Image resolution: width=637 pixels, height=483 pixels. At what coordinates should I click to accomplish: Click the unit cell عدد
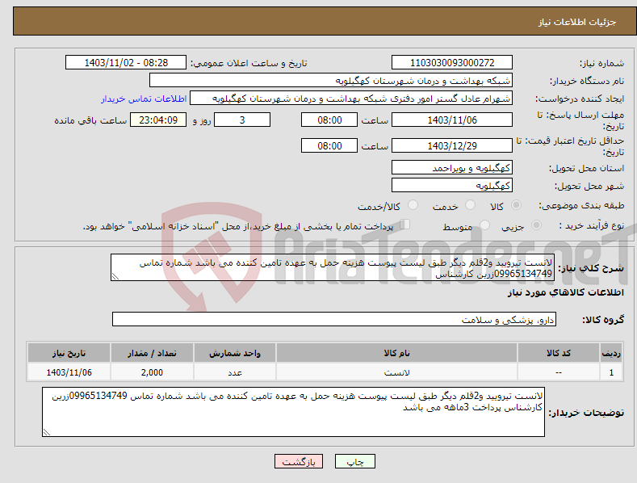(235, 372)
